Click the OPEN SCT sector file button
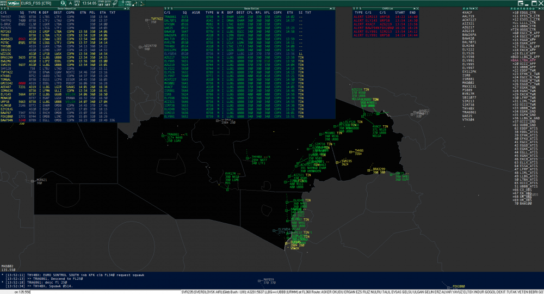 77,3
